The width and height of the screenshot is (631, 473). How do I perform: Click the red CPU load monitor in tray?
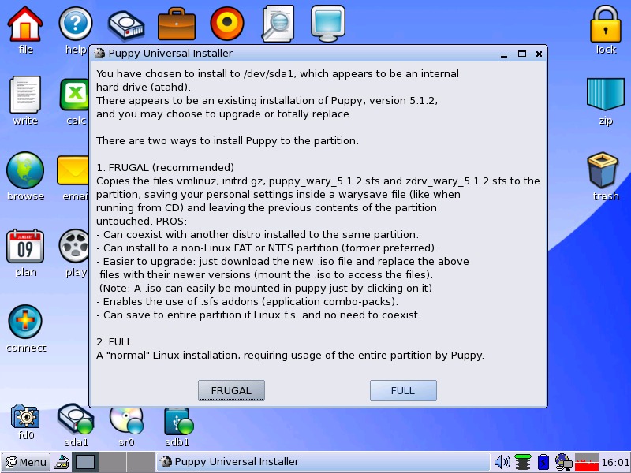pos(587,462)
